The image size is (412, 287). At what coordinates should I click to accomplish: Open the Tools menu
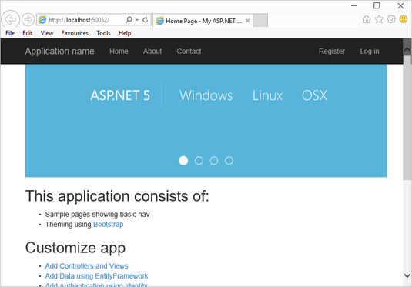coord(103,33)
